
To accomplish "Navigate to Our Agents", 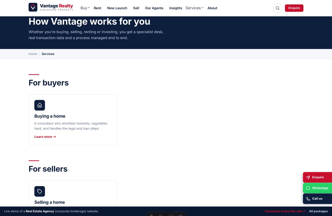I will tap(154, 8).
